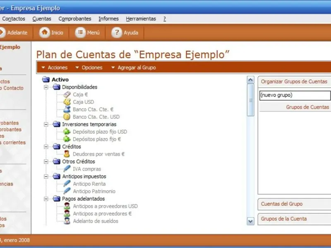Collapse the Otros Créditos tree node
331x248 pixels.
(46, 162)
